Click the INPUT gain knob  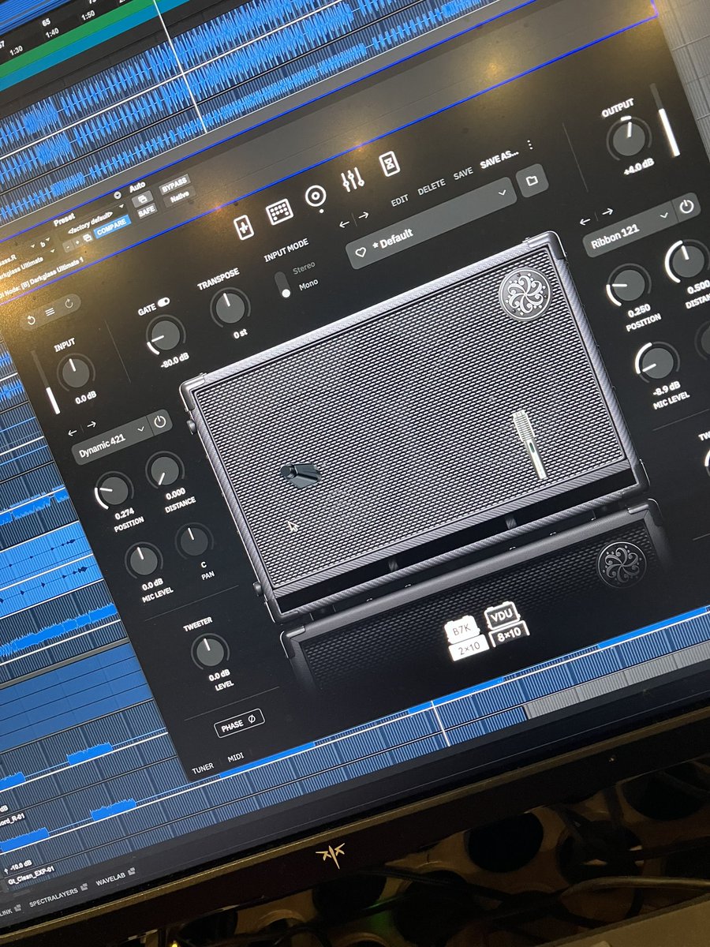click(x=77, y=374)
